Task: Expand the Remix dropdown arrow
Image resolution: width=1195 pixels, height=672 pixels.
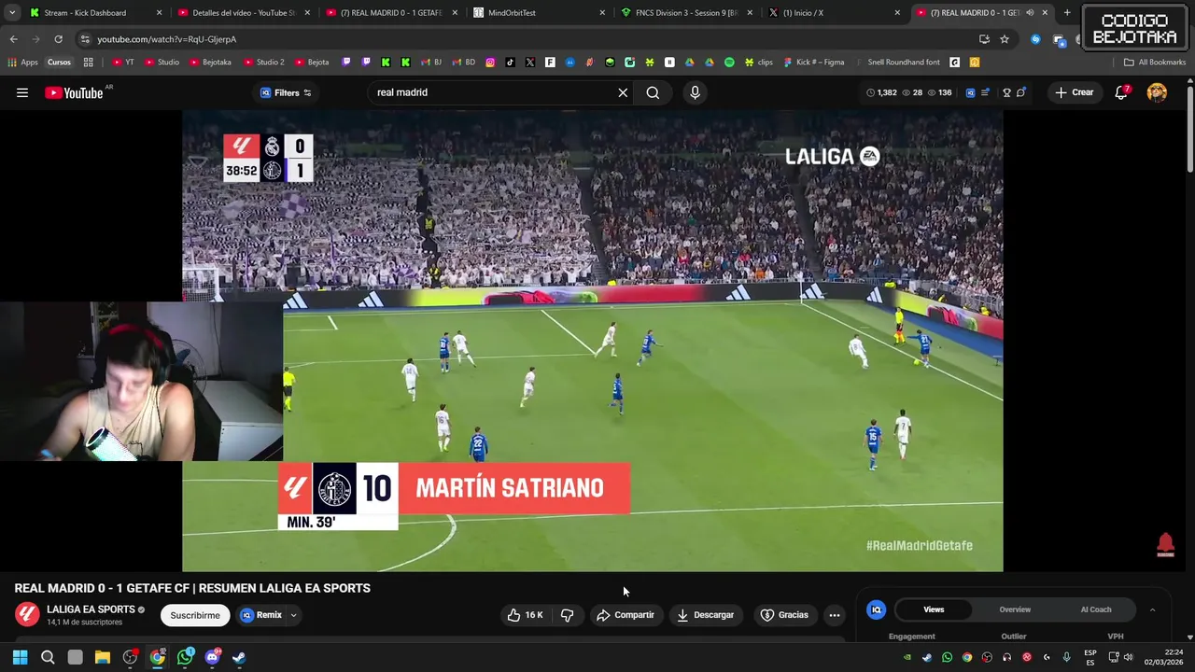Action: [x=293, y=615]
